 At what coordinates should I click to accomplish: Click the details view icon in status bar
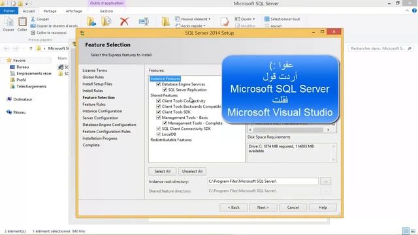(406, 231)
